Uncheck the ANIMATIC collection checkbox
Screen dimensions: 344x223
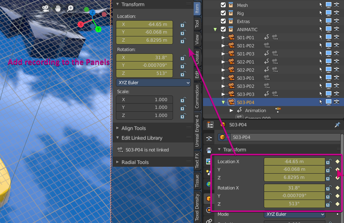click(223, 30)
